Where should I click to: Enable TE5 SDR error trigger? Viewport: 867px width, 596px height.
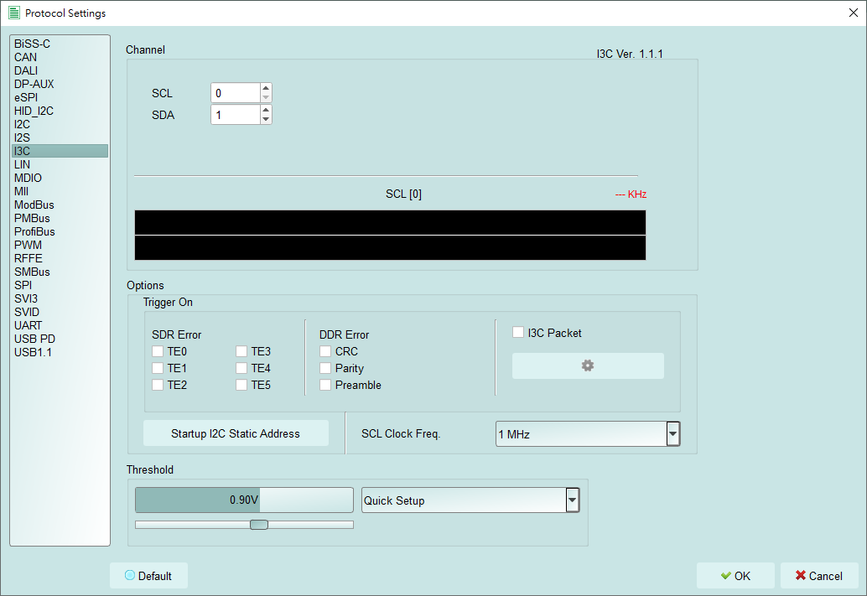click(241, 385)
